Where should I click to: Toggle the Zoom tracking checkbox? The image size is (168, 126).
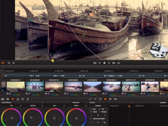pos(91,112)
